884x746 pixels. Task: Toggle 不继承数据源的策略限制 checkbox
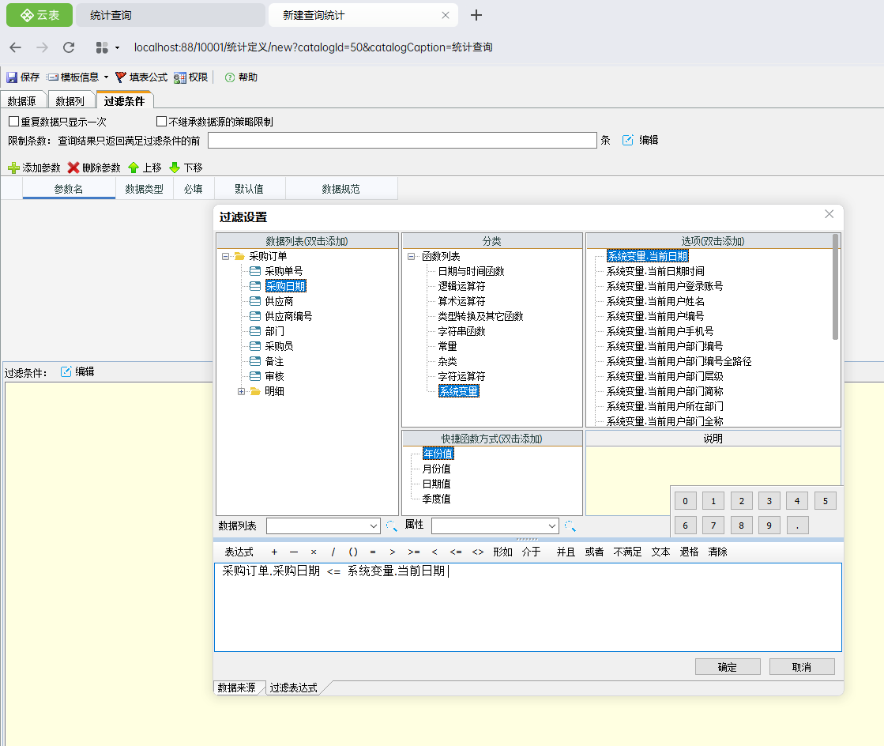[161, 122]
